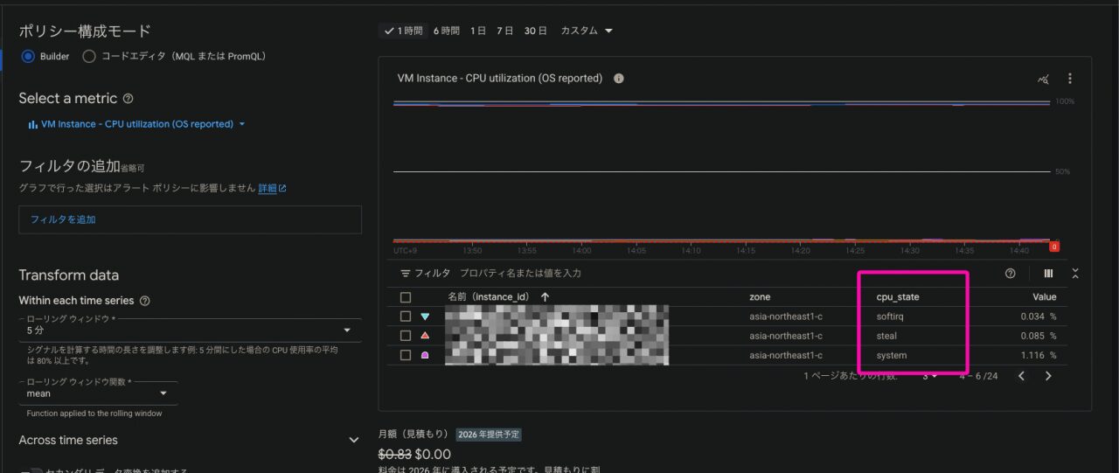The image size is (1119, 473).
Task: Open the chart's three-dot more options menu
Action: coord(1069,79)
